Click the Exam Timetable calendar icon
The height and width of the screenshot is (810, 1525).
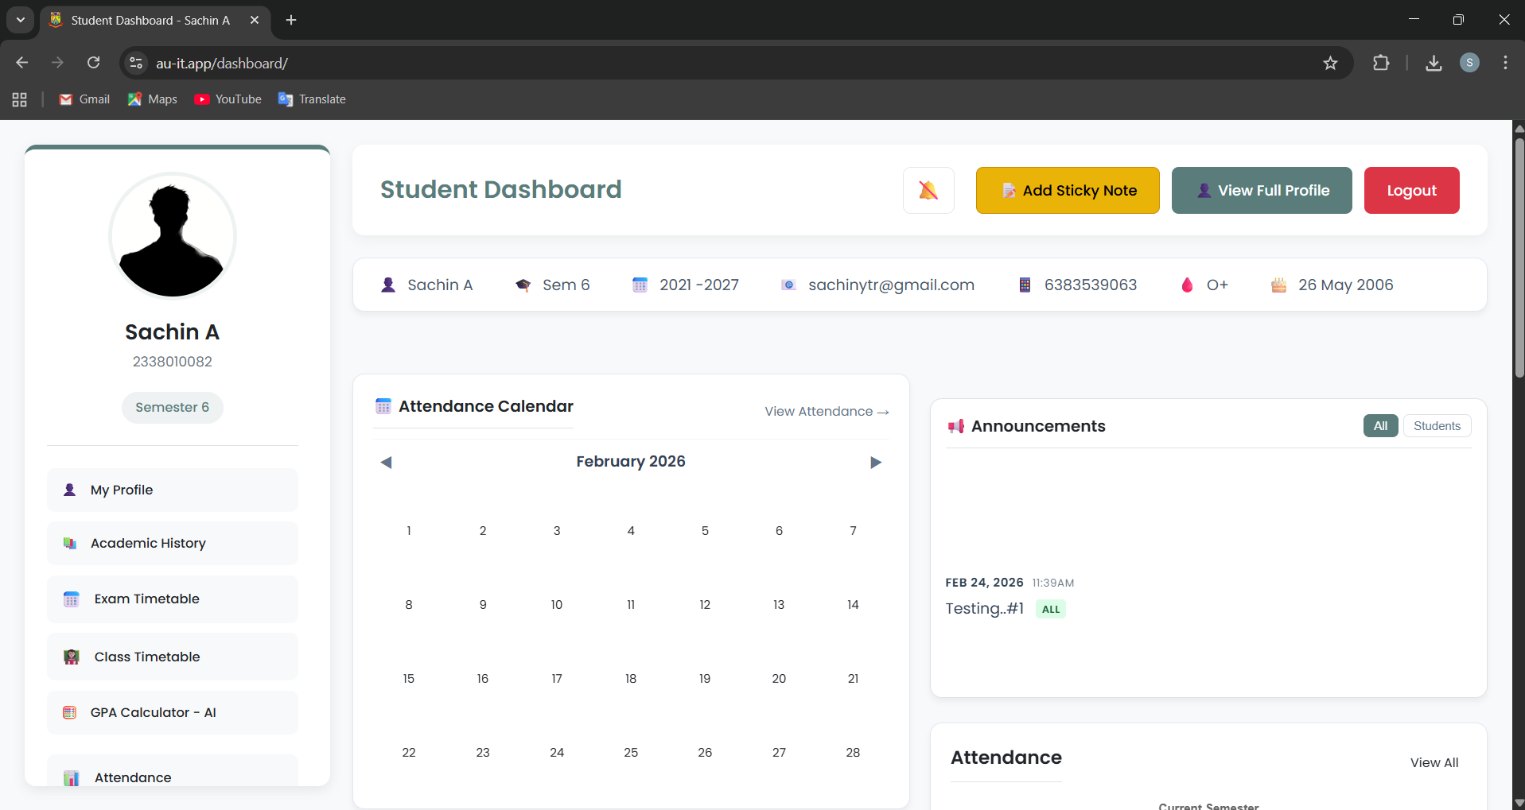[x=72, y=599]
